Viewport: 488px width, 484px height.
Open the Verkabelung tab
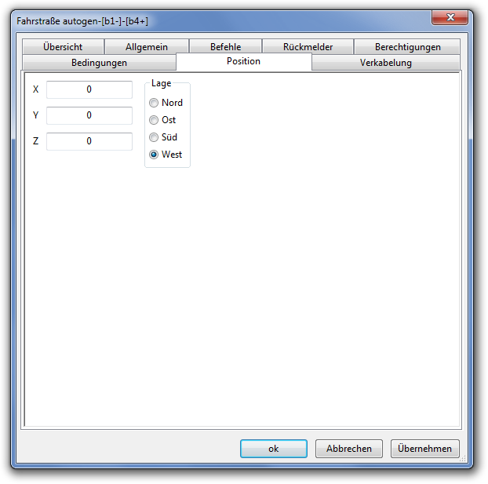click(386, 63)
